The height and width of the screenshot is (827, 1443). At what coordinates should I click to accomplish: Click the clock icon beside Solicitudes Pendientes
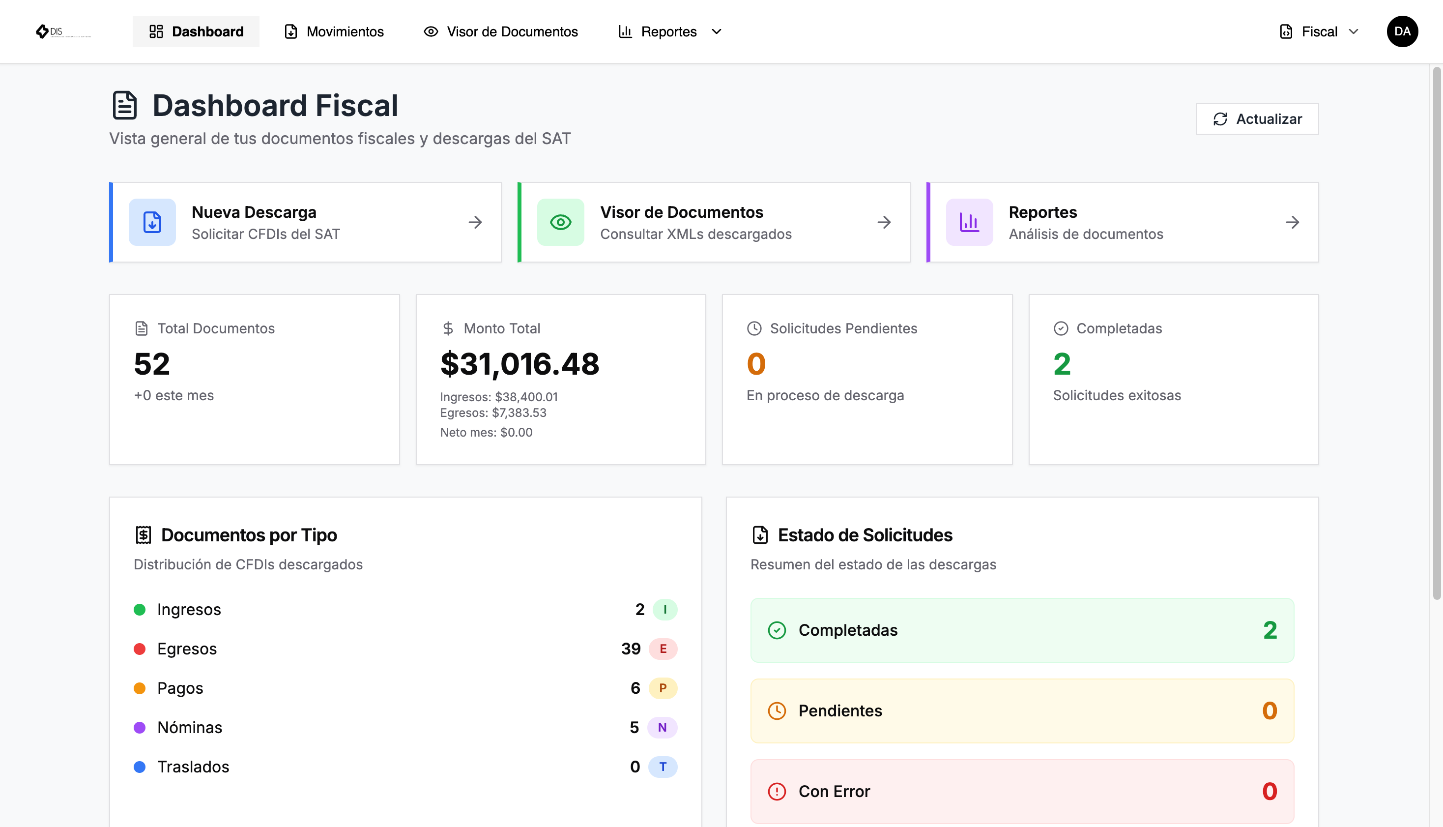tap(754, 328)
